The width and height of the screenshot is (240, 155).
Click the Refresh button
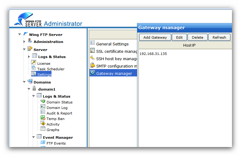(219, 37)
